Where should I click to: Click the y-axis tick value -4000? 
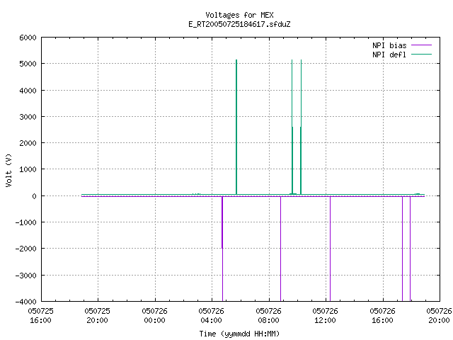click(x=25, y=302)
